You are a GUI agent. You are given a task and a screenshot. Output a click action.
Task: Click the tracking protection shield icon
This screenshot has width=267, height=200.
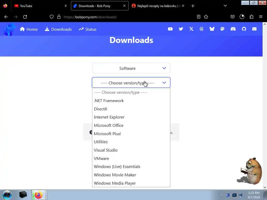point(52,17)
